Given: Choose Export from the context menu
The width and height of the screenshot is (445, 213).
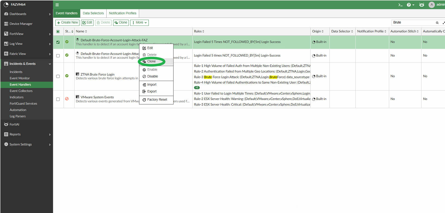Looking at the screenshot, I should click(x=156, y=91).
